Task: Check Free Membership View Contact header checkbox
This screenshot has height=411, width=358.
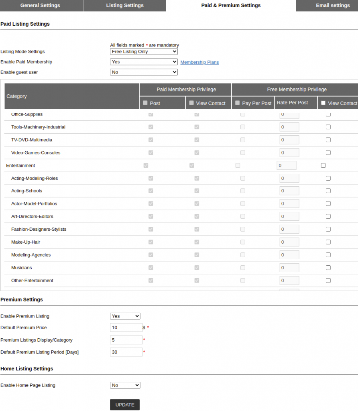Action: click(x=323, y=103)
